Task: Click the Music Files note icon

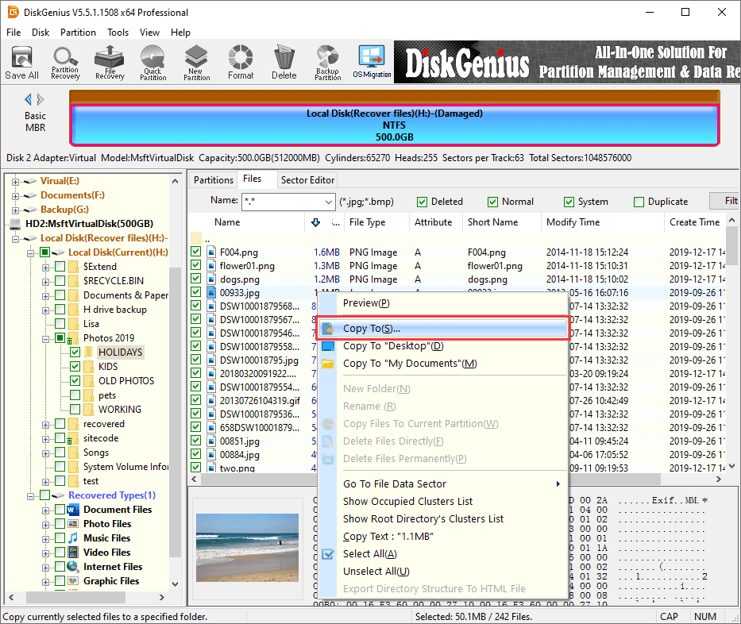Action: point(73,538)
